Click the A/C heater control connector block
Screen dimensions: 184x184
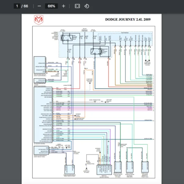pos(43,114)
